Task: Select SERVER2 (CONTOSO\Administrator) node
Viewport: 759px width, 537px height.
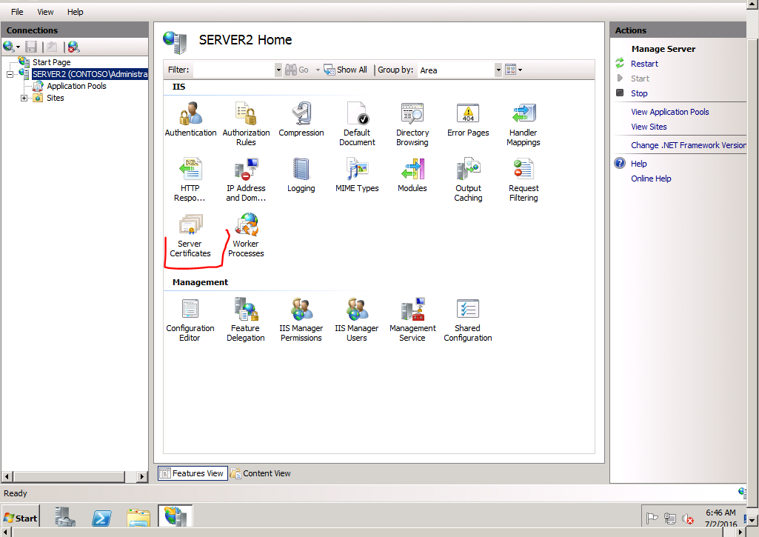Action: pos(90,74)
